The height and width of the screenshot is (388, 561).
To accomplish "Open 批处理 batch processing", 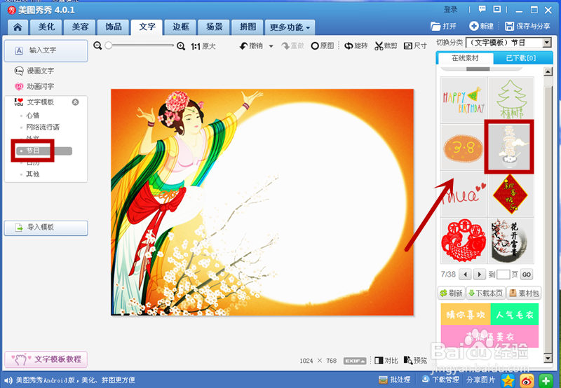I will point(395,380).
